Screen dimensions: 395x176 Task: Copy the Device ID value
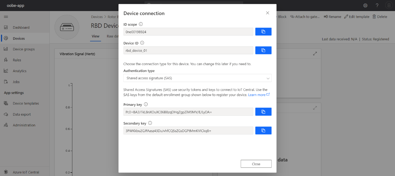pyautogui.click(x=263, y=50)
